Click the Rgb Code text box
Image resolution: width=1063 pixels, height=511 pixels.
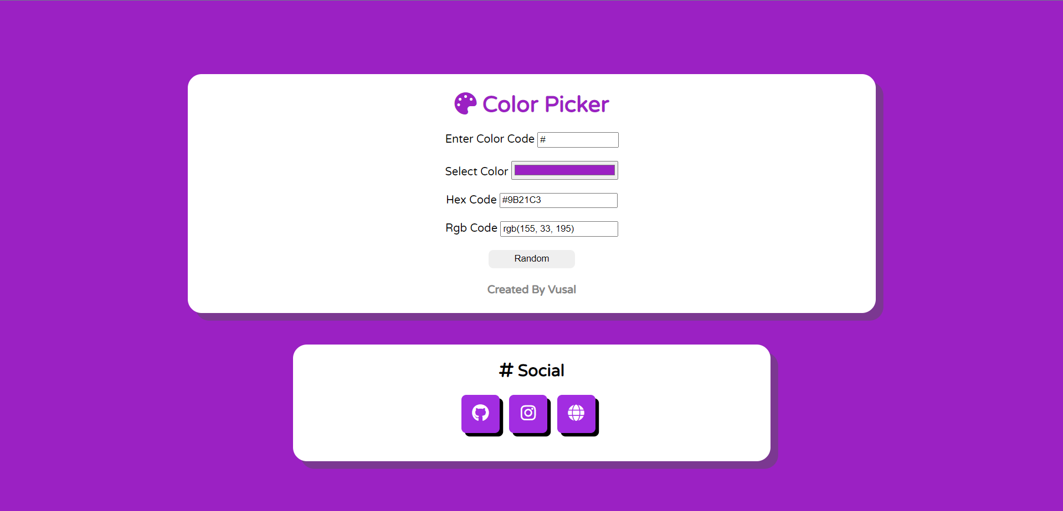click(558, 228)
